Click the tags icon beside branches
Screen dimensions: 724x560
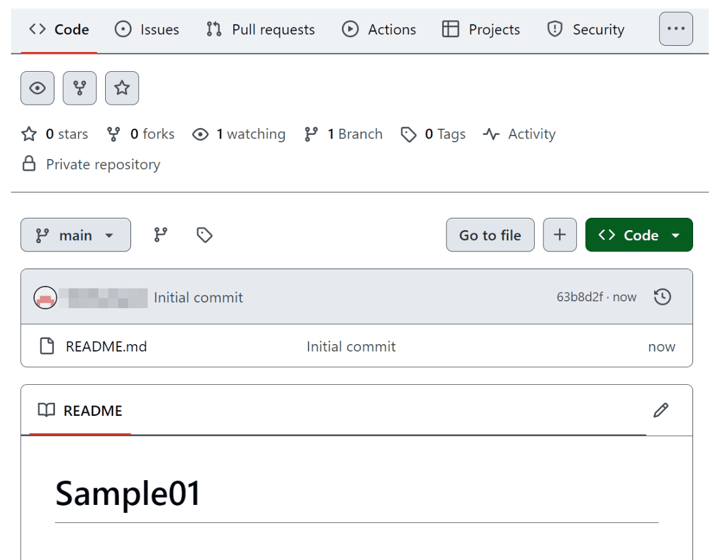coord(204,235)
